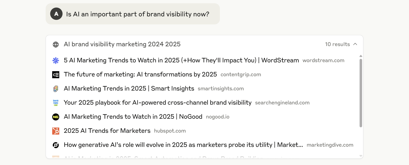Open 'AI Marketing Trends in 2025 | Smart Insights'
The image size is (409, 165).
coord(129,89)
